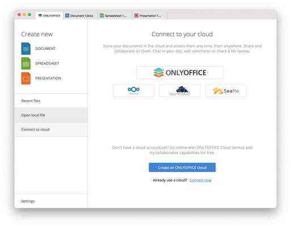Select Connect to cloud in sidebar

pos(51,129)
